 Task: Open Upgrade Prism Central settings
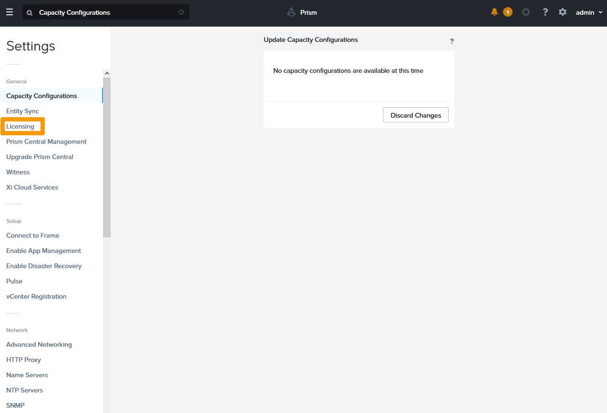(40, 157)
